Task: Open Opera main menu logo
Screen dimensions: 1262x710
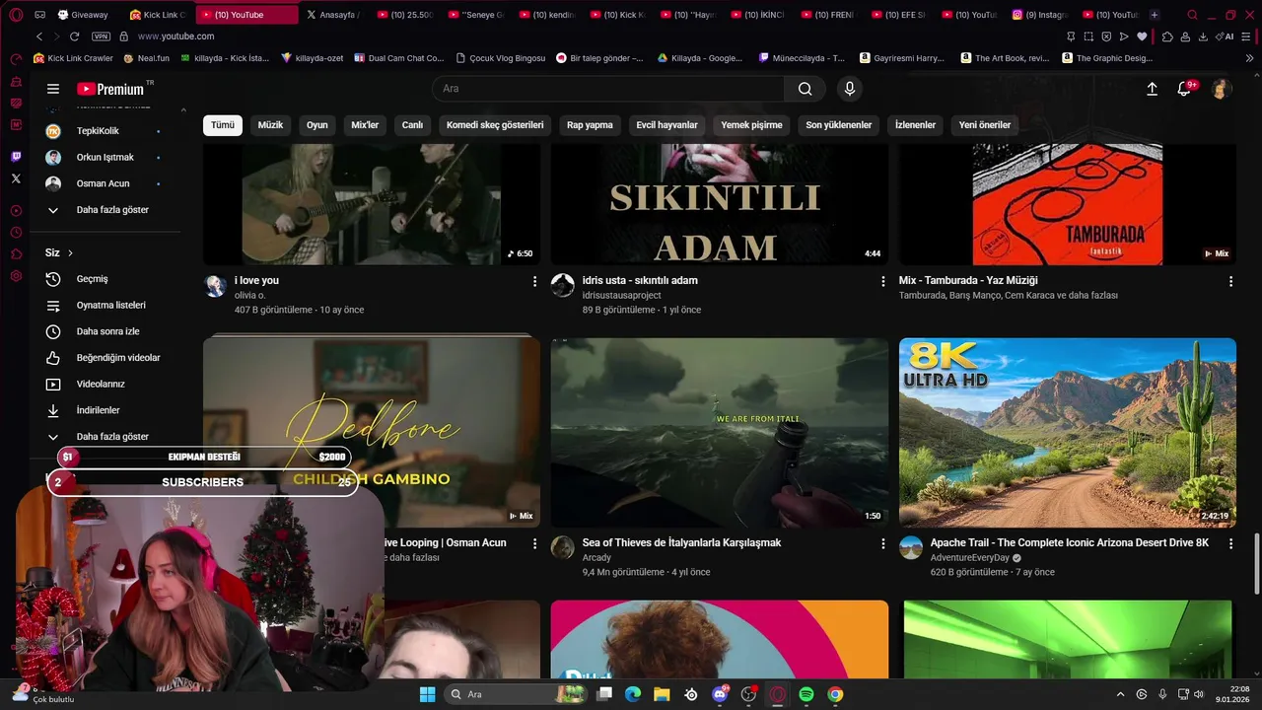Action: tap(16, 15)
